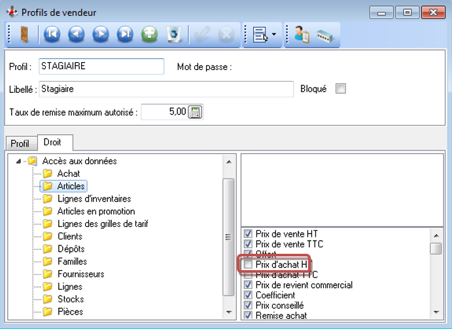Collapse the Accès aux données tree node
The height and width of the screenshot is (329, 452).
point(24,162)
